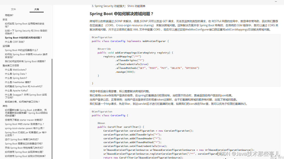Click the registry.addMapping code line

pos(122,56)
